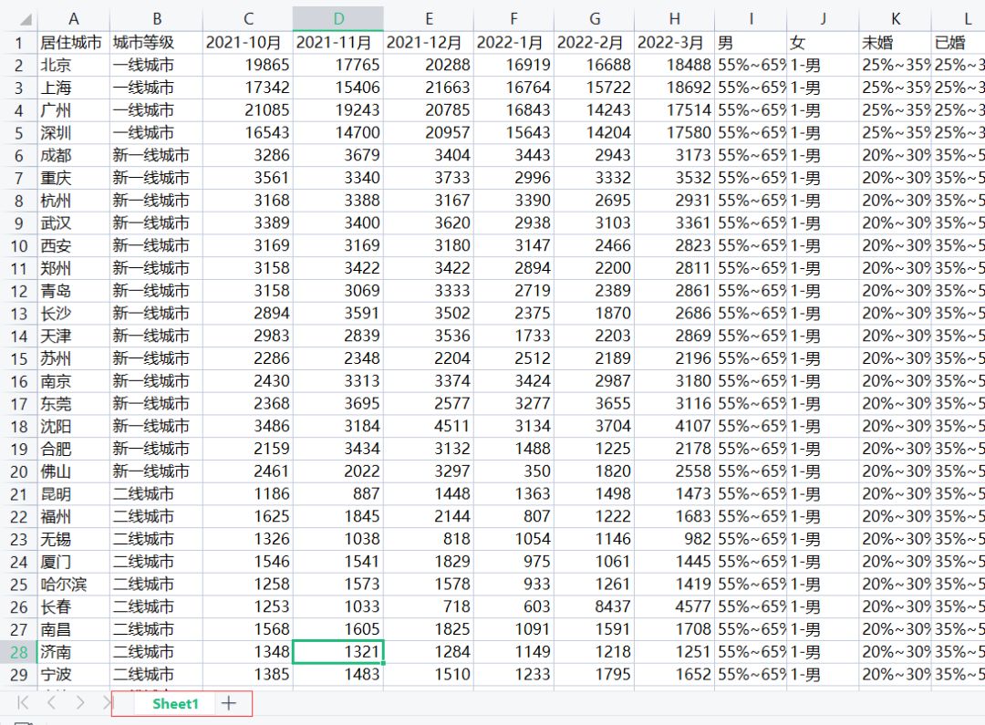Screen dimensions: 985x725
Task: Select the cell with value 21085
Action: (247, 110)
